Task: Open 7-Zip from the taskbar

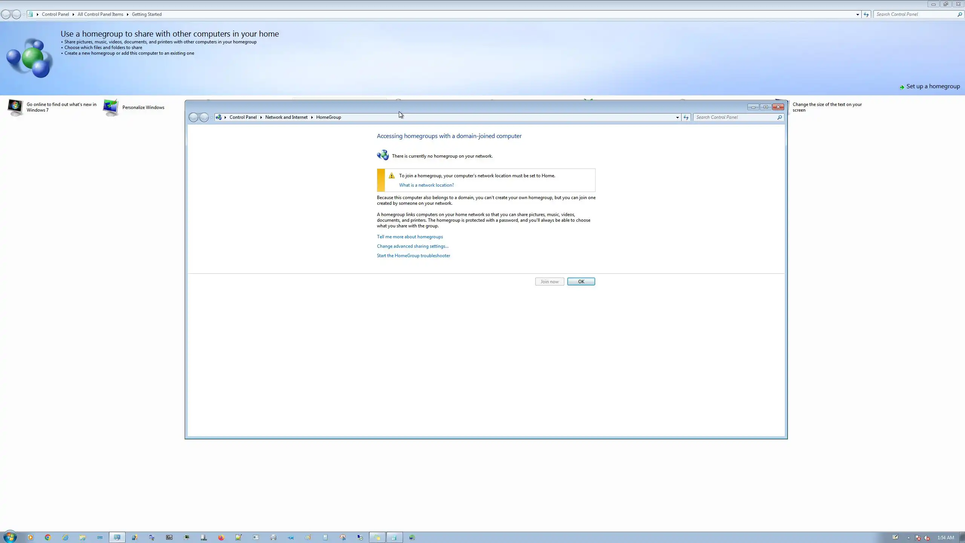Action: 169,537
